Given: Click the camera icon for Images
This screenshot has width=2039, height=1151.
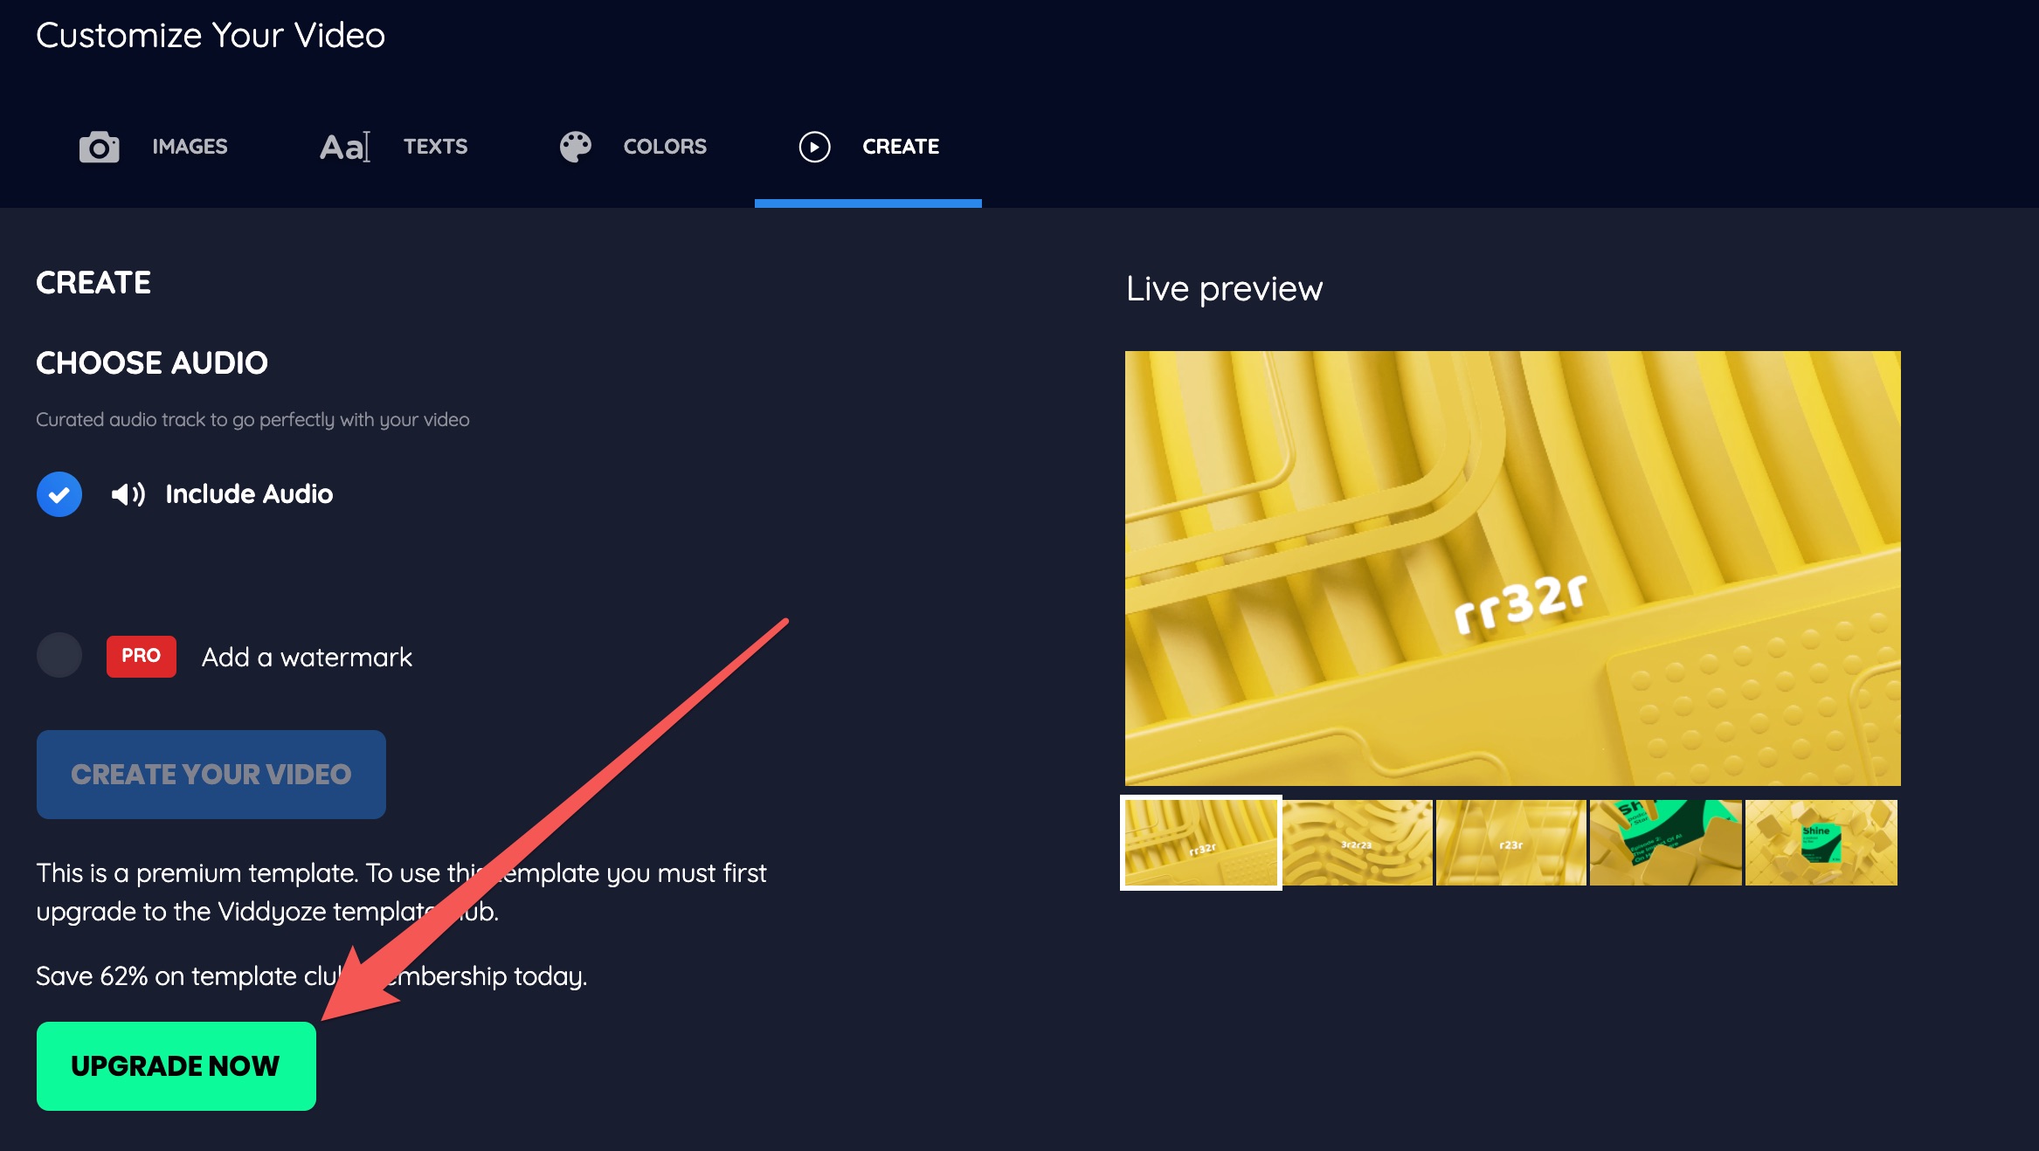Looking at the screenshot, I should (x=99, y=147).
